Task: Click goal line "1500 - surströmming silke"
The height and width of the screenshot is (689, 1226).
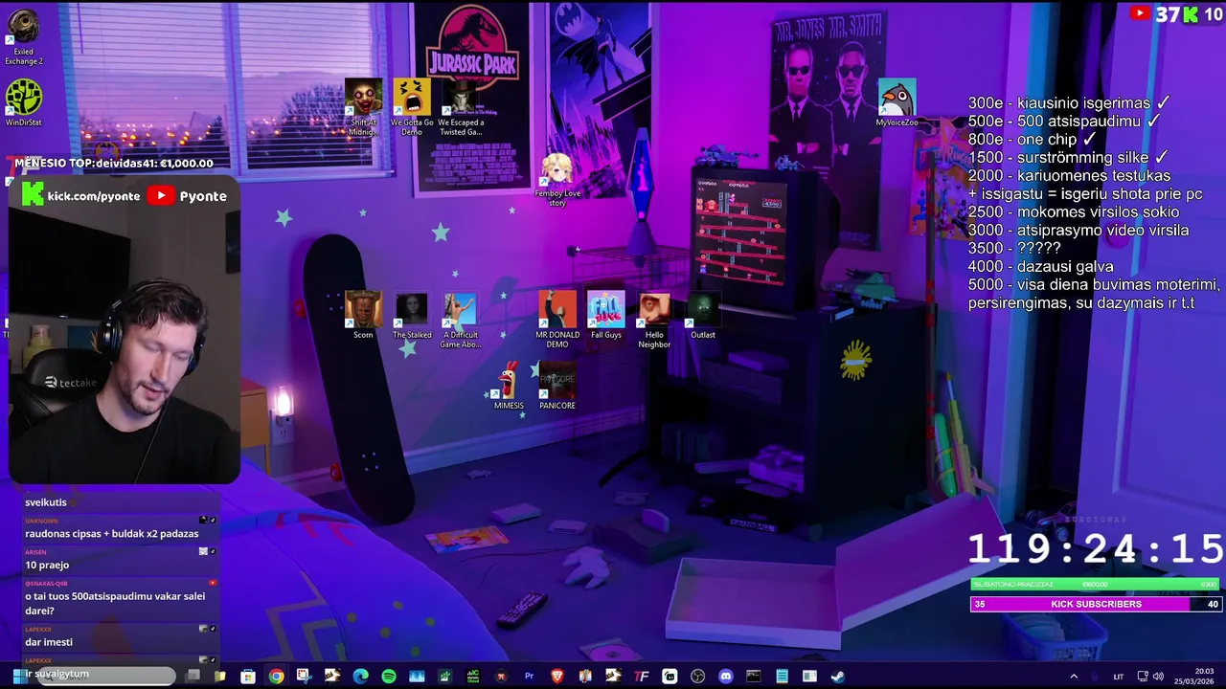Action: (x=1068, y=158)
